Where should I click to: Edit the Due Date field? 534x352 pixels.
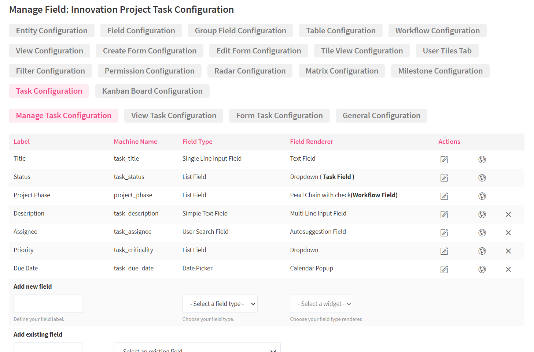pyautogui.click(x=444, y=269)
